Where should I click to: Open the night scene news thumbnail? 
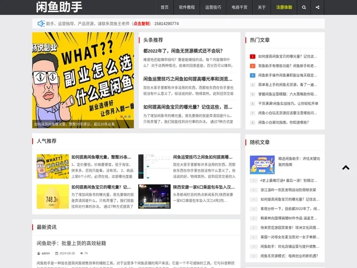pos(154,197)
